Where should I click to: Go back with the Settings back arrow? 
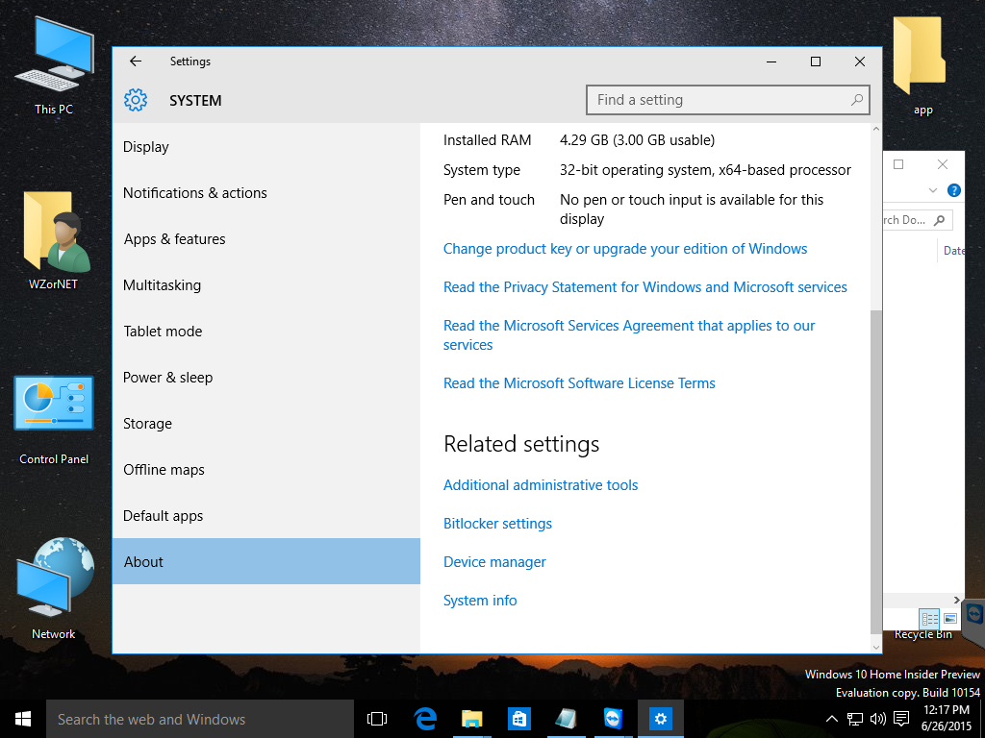point(136,61)
